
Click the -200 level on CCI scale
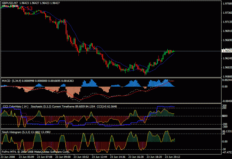(x=225, y=124)
